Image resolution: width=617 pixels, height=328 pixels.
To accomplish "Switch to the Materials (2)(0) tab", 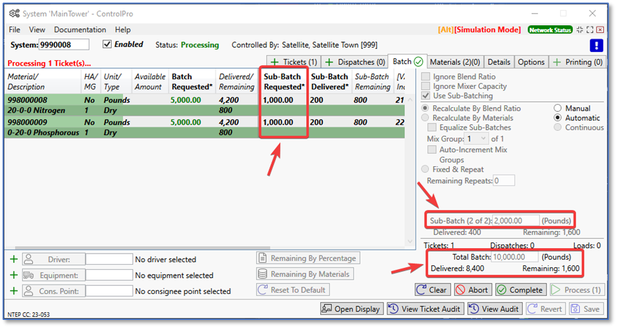I will click(x=455, y=62).
